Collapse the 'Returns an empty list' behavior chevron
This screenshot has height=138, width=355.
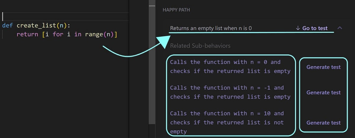[340, 28]
